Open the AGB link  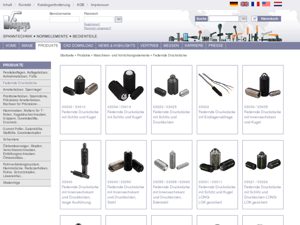tap(80, 5)
